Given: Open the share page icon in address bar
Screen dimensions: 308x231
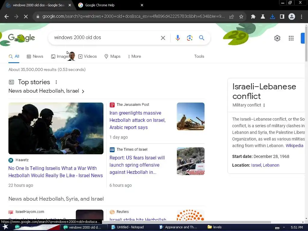Looking at the screenshot, I should (x=231, y=17).
